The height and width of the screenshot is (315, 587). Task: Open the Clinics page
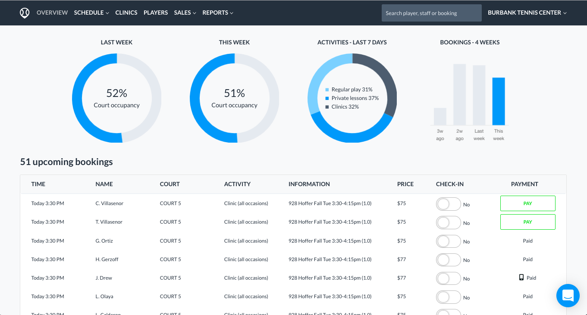[126, 12]
